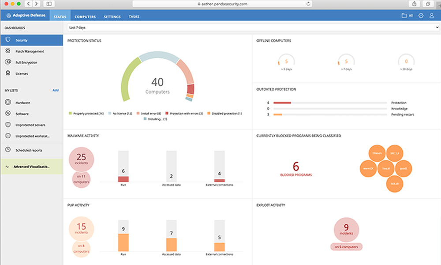Open the Full Encryption icon

coord(8,62)
